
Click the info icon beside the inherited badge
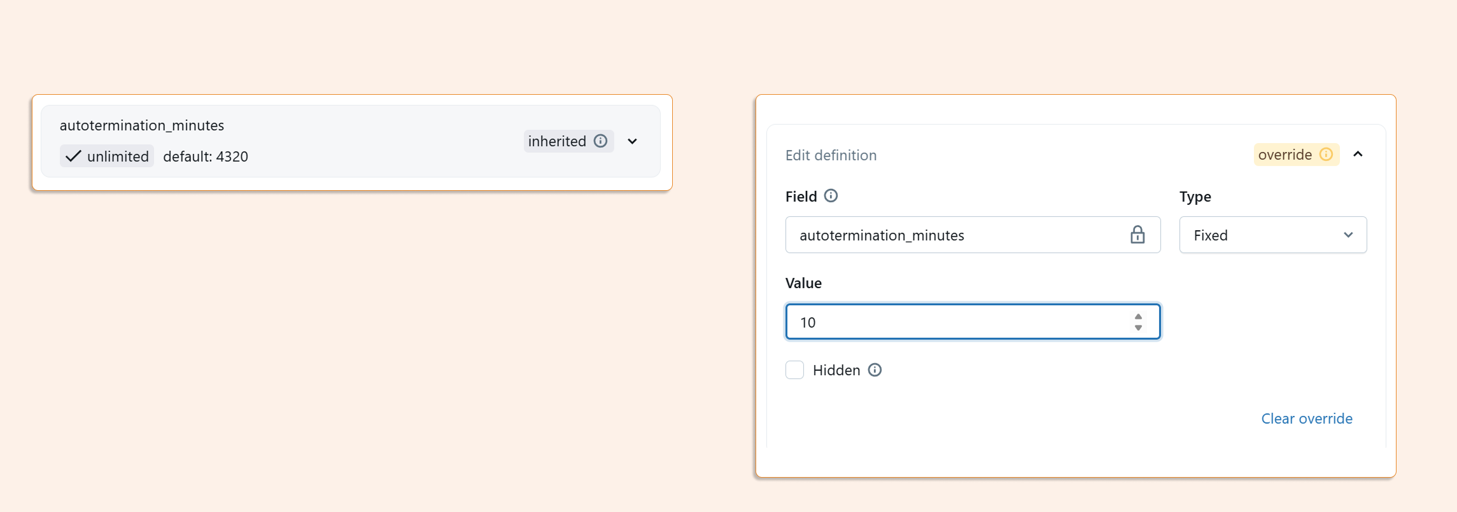click(600, 141)
